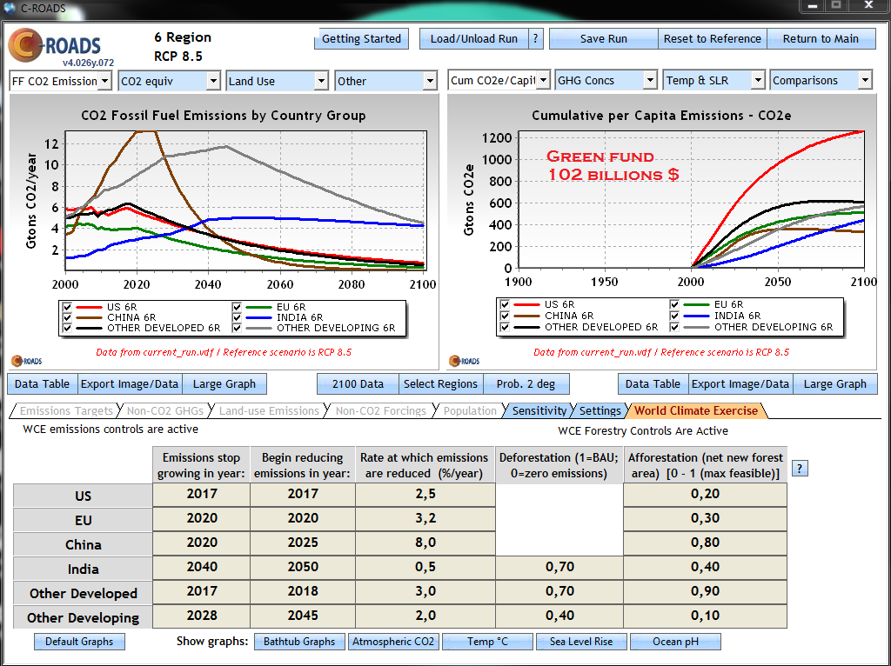Select the World Climate Exercise tab

[696, 410]
